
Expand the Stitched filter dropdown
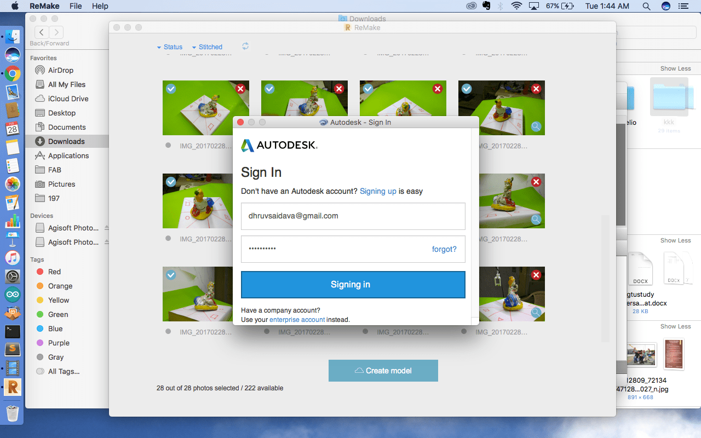[x=207, y=47]
